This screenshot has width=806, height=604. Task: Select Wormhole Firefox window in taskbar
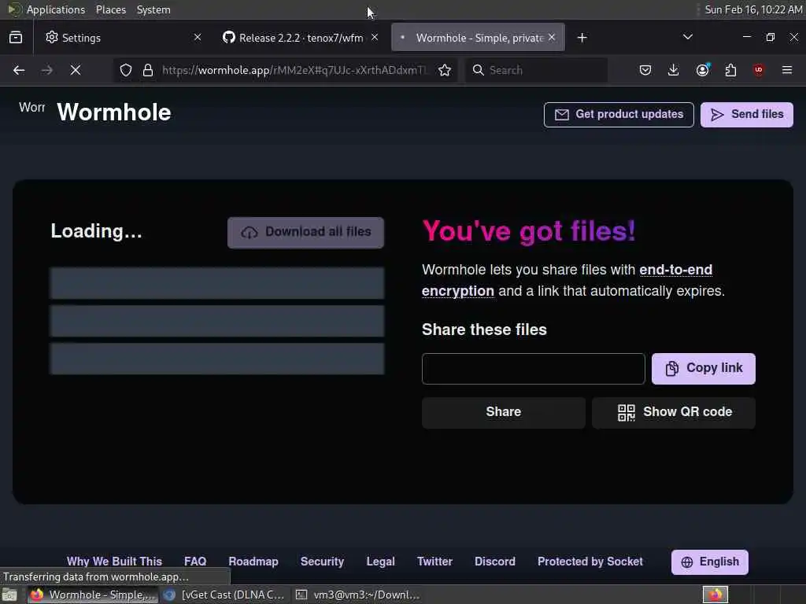coord(93,595)
